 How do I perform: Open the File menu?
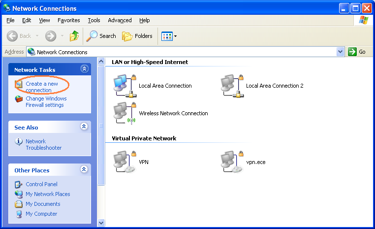[10, 20]
